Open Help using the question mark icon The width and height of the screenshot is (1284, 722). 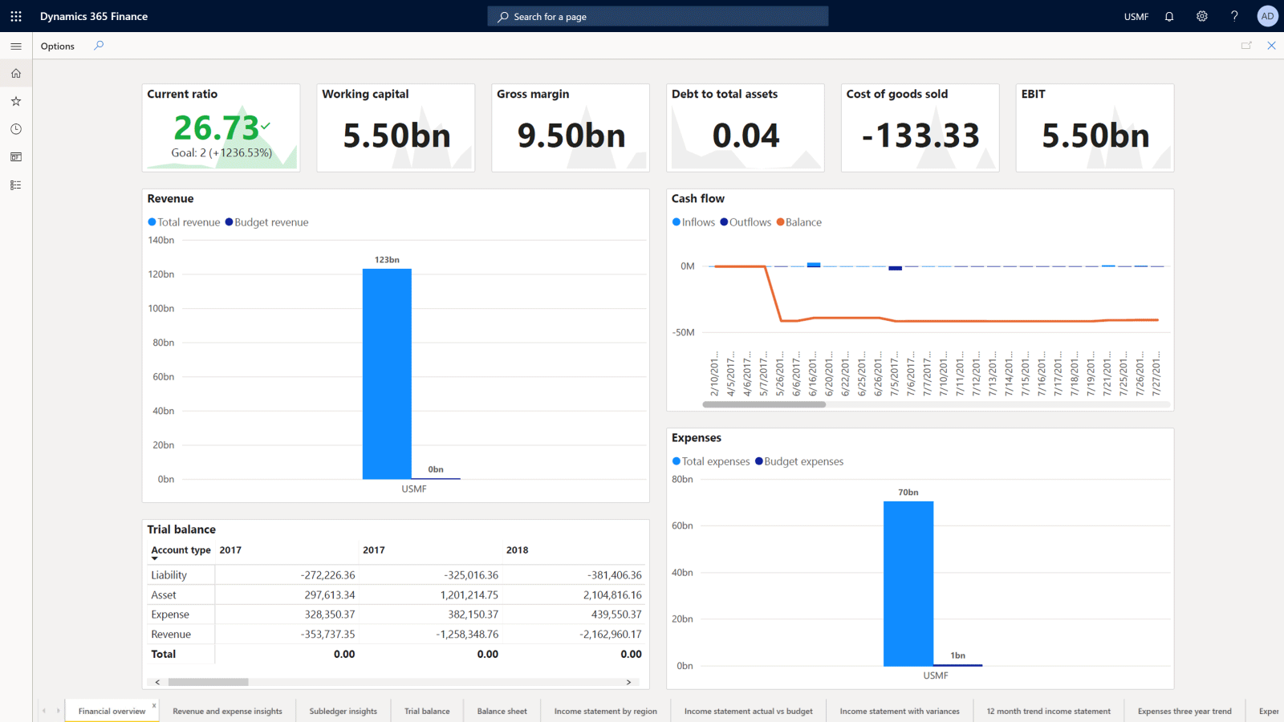pos(1234,16)
